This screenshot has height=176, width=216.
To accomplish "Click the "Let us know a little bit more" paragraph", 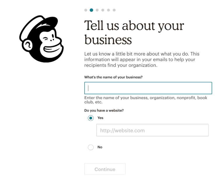I will tap(142, 60).
